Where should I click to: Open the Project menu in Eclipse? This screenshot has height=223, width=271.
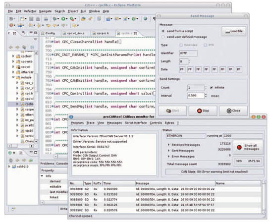point(73,11)
